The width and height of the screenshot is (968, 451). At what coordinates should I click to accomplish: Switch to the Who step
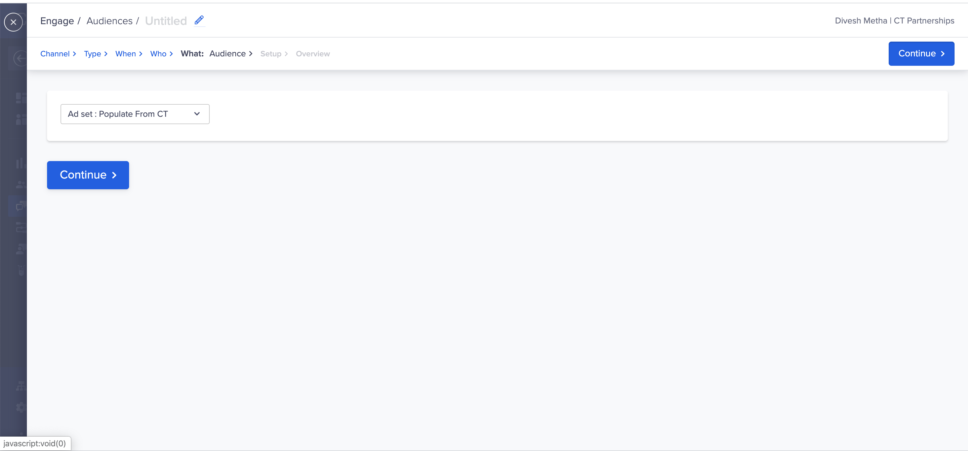[158, 54]
